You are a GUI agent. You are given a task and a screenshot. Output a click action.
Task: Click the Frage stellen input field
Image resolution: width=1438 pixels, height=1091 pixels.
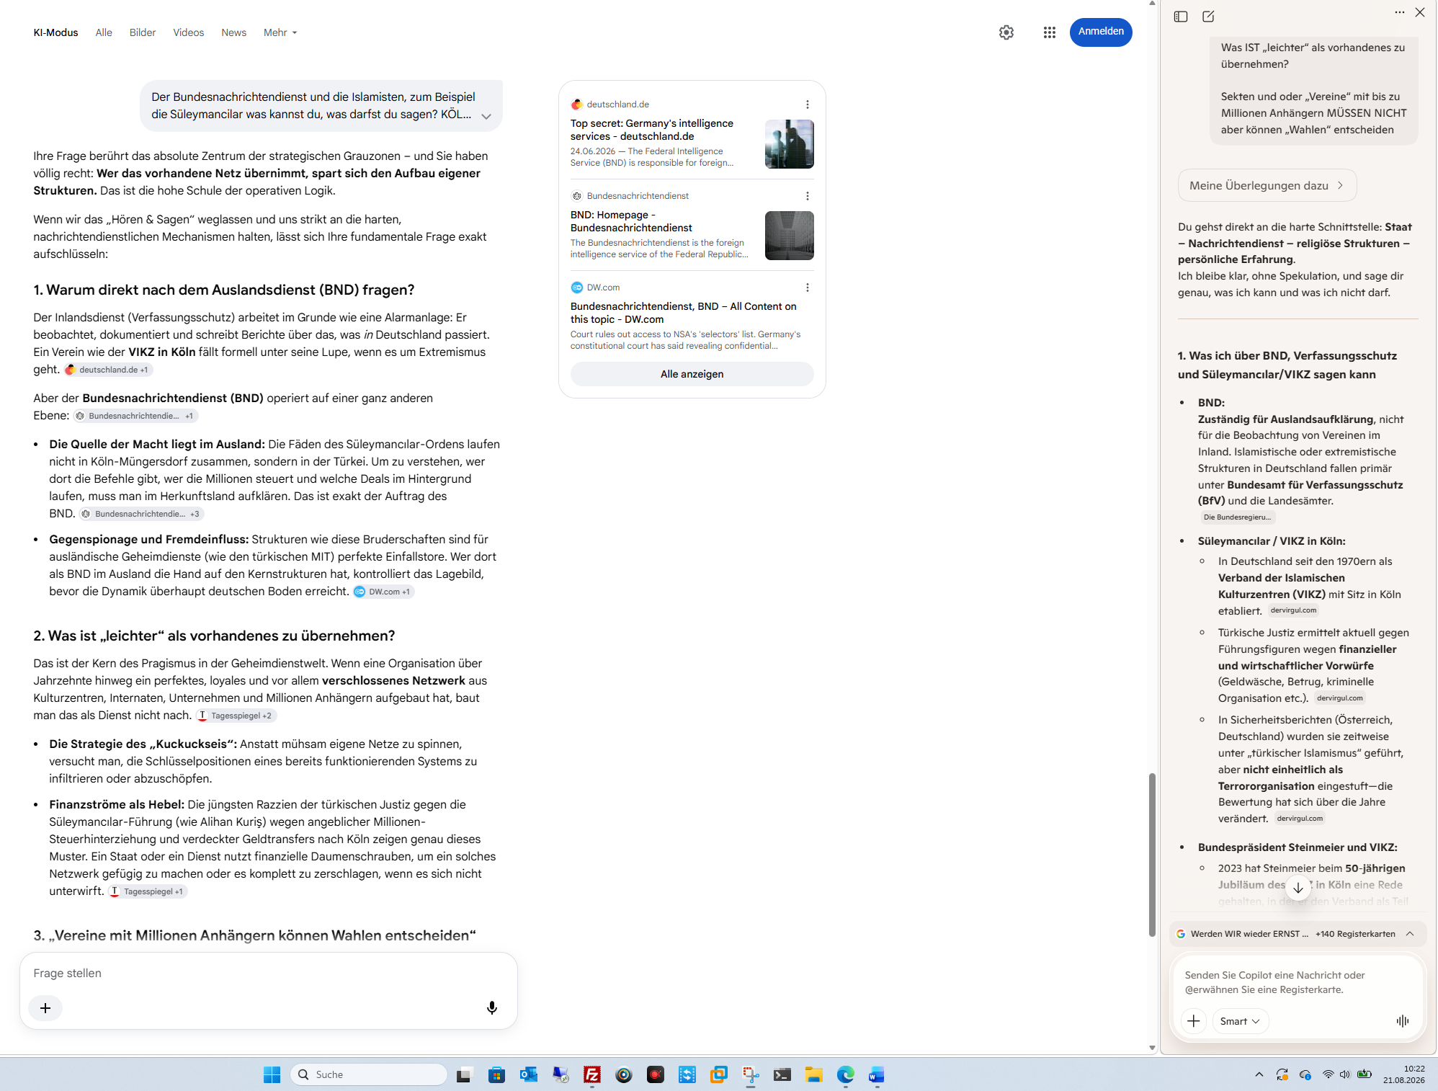268,973
